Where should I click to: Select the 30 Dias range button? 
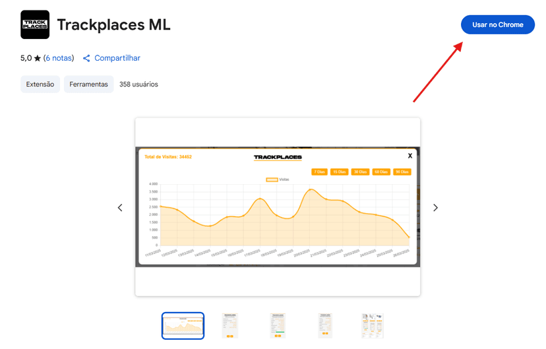coord(360,172)
